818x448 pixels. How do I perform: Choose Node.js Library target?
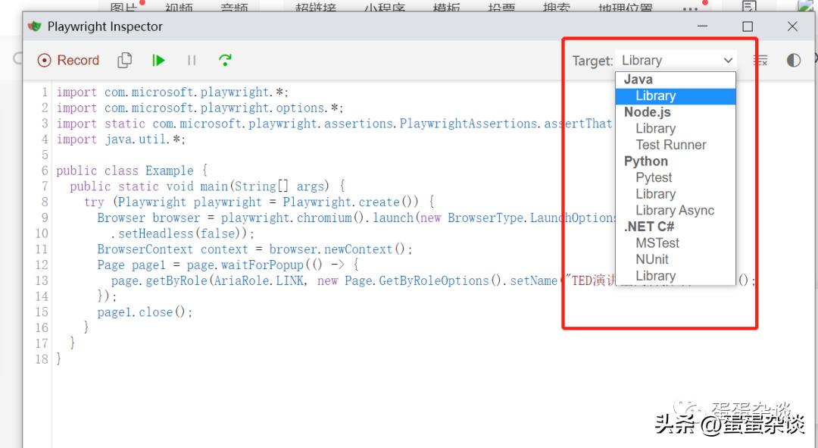(x=676, y=128)
